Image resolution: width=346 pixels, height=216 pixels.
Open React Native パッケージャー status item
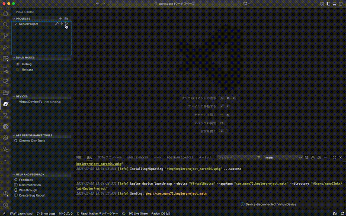click(97, 213)
